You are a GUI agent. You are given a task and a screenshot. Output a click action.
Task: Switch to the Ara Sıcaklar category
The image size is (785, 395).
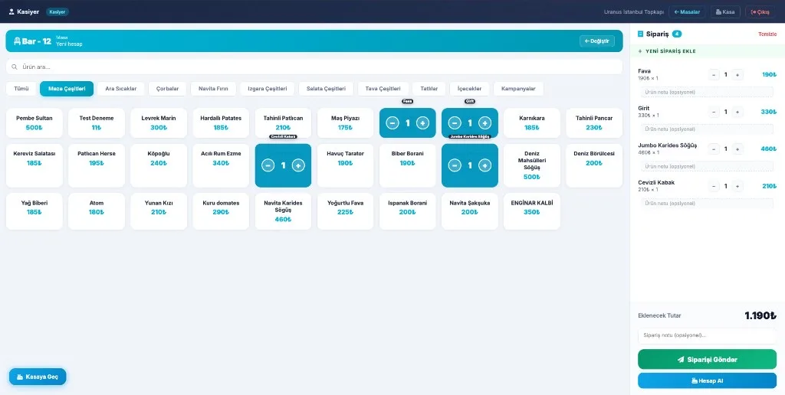pyautogui.click(x=120, y=89)
